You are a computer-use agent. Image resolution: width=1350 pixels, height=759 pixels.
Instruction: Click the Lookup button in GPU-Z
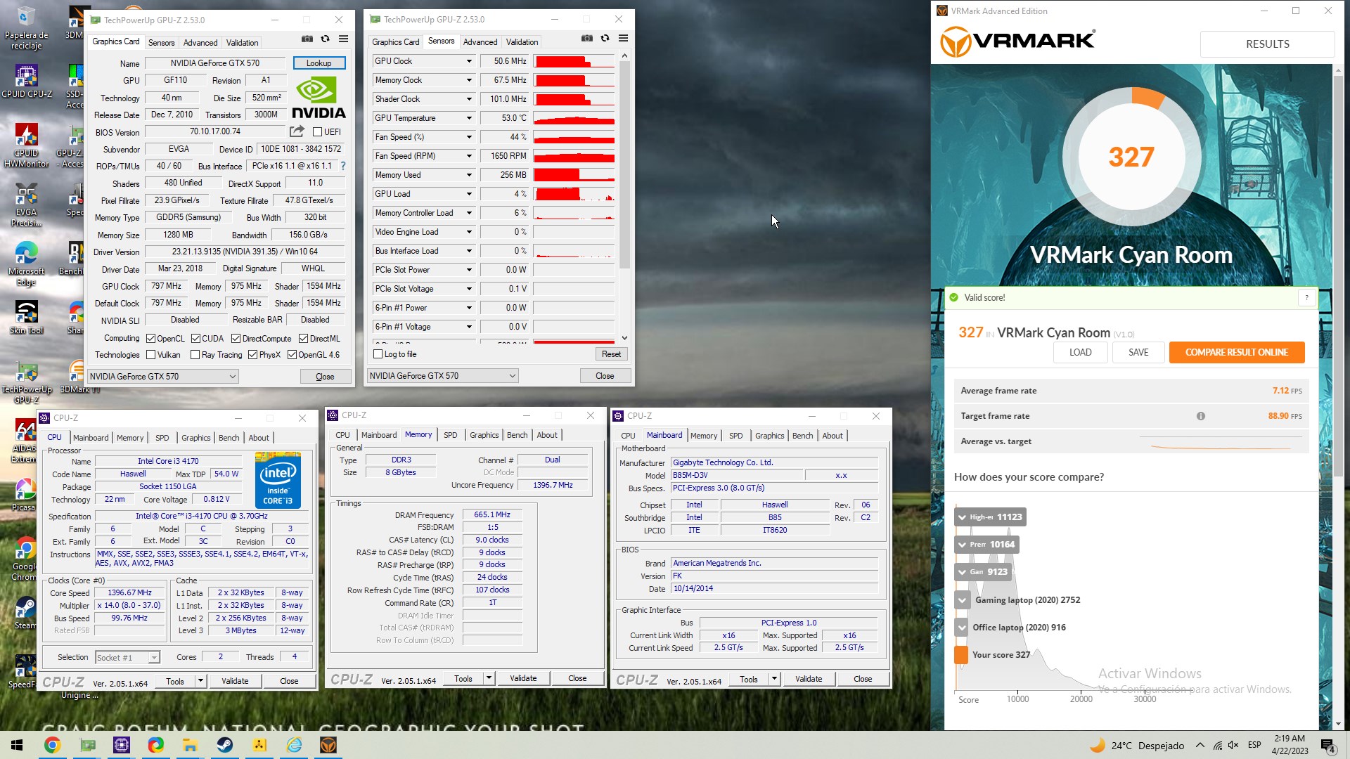tap(319, 63)
